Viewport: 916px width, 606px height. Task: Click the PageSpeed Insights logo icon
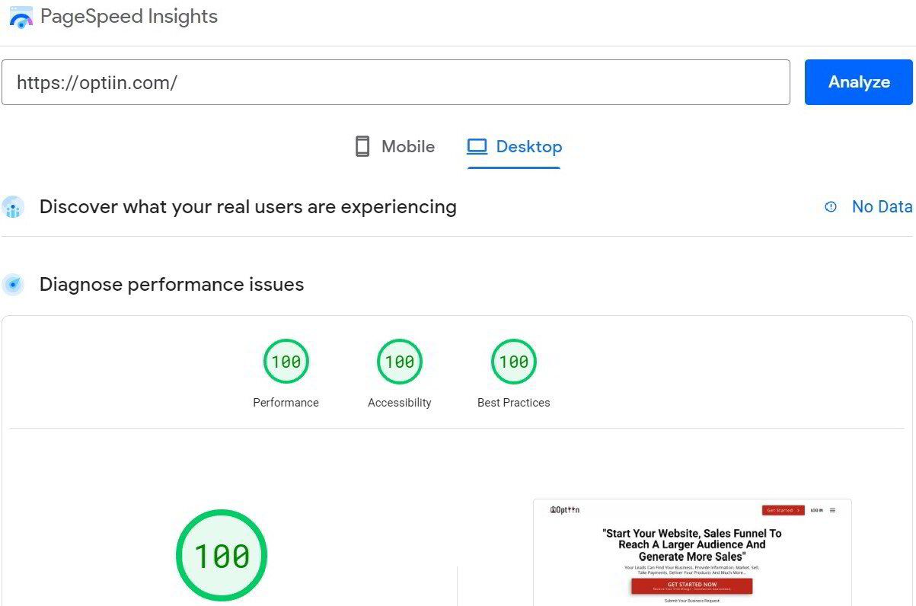(x=21, y=15)
